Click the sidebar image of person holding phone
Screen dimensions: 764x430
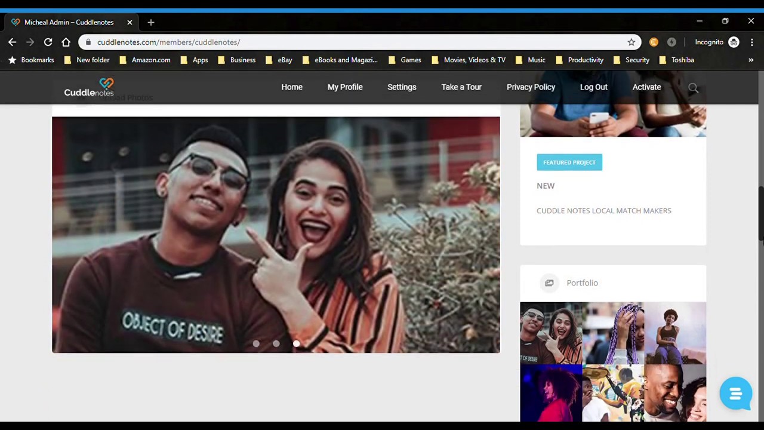click(x=613, y=121)
